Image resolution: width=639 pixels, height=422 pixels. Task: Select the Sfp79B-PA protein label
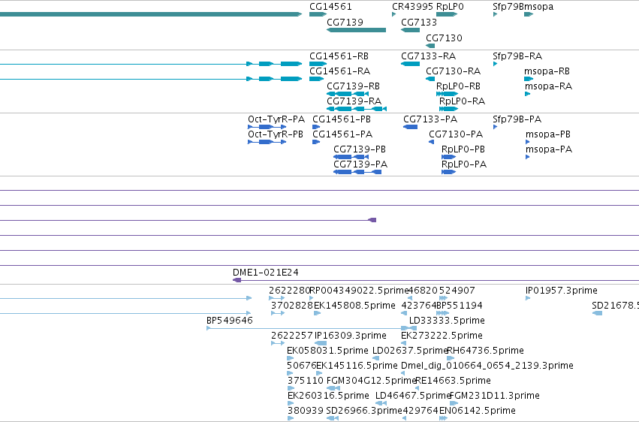click(x=517, y=119)
